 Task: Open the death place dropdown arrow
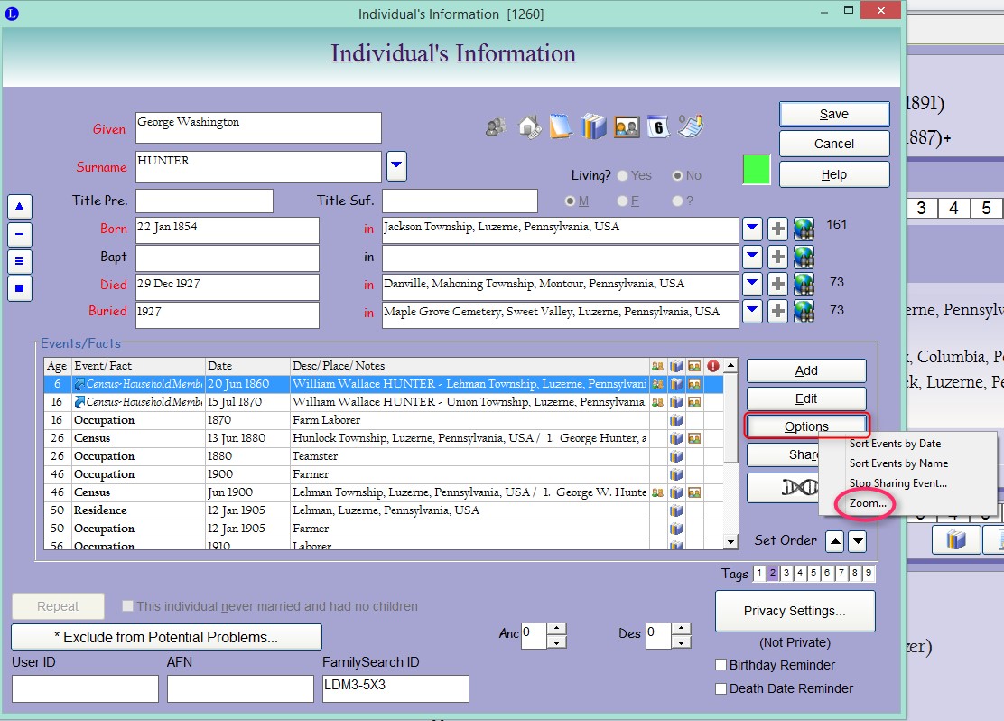pos(752,284)
